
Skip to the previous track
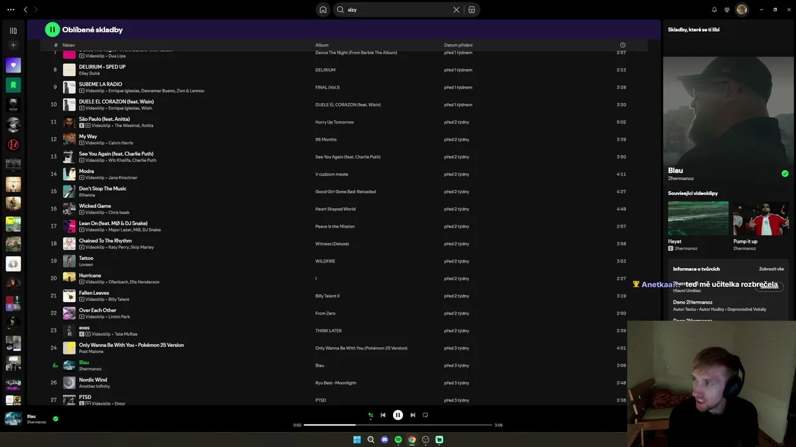[x=383, y=415]
